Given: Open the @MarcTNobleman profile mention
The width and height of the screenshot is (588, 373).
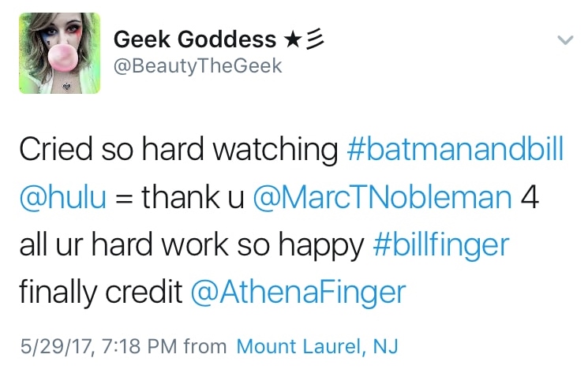Looking at the screenshot, I should pyautogui.click(x=382, y=197).
